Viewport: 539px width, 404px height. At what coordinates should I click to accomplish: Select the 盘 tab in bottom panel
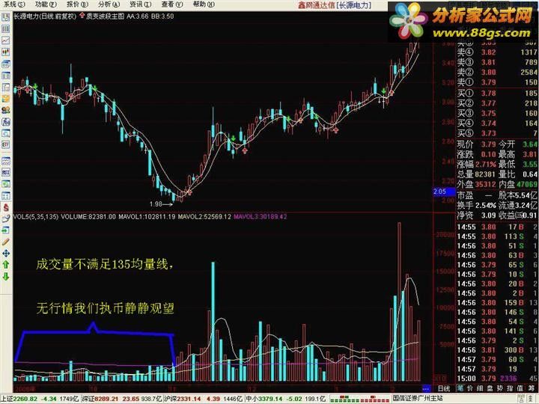[x=490, y=388]
